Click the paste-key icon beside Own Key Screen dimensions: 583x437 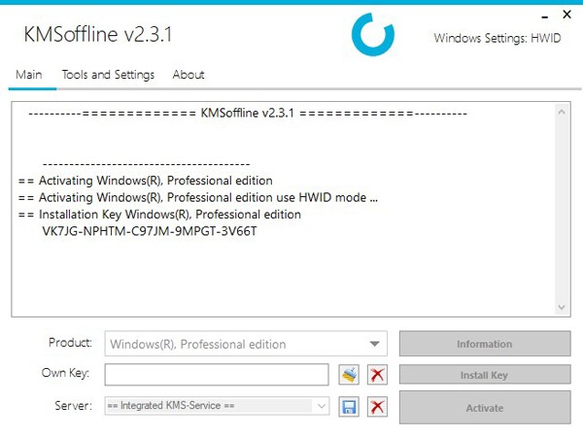pyautogui.click(x=350, y=375)
